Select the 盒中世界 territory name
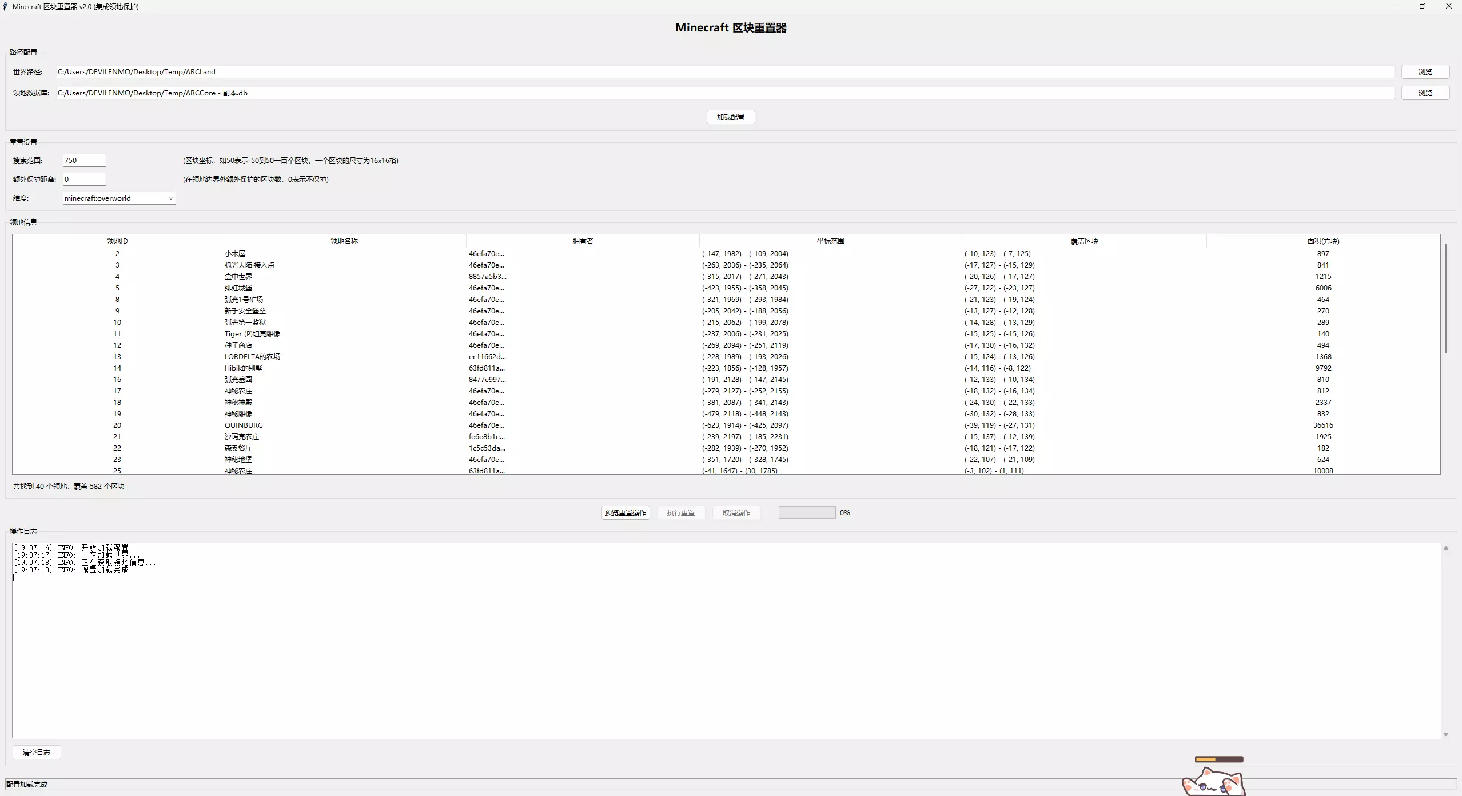Viewport: 1462px width, 796px height. click(238, 276)
